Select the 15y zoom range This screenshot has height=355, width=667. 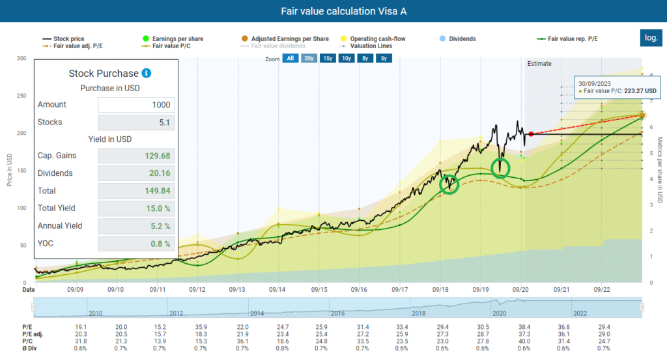[328, 58]
